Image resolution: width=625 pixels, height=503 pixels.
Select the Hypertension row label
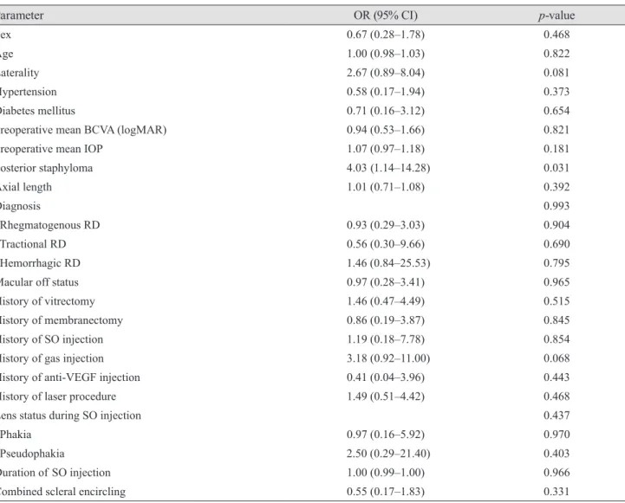click(x=29, y=92)
